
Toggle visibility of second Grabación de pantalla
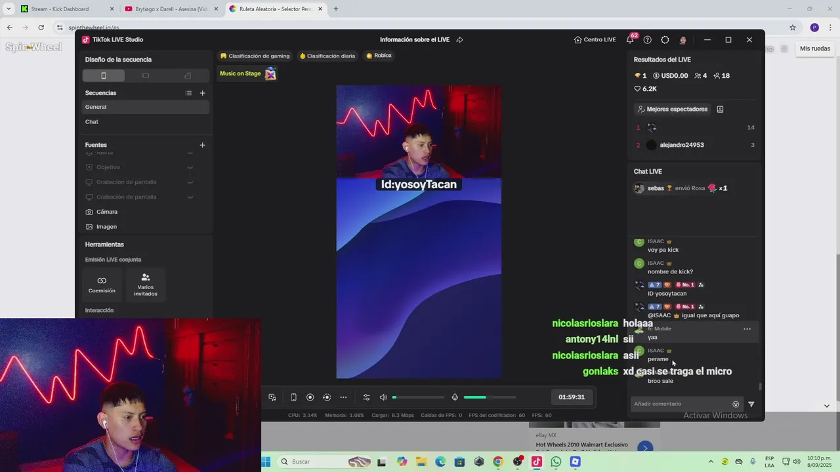[190, 197]
